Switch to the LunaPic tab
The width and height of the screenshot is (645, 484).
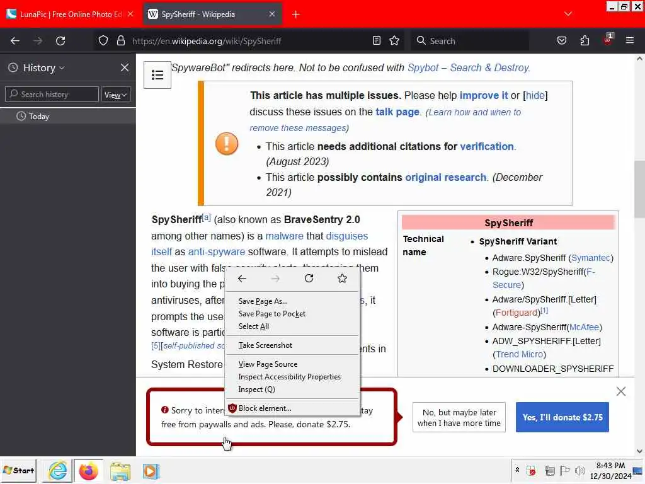coord(71,14)
